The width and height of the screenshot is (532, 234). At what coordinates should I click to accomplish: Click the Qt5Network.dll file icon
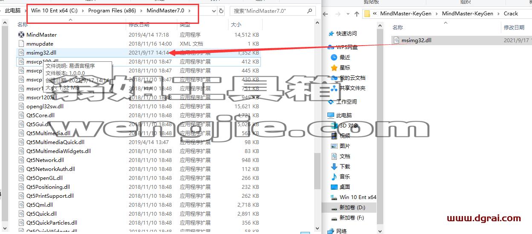point(21,160)
